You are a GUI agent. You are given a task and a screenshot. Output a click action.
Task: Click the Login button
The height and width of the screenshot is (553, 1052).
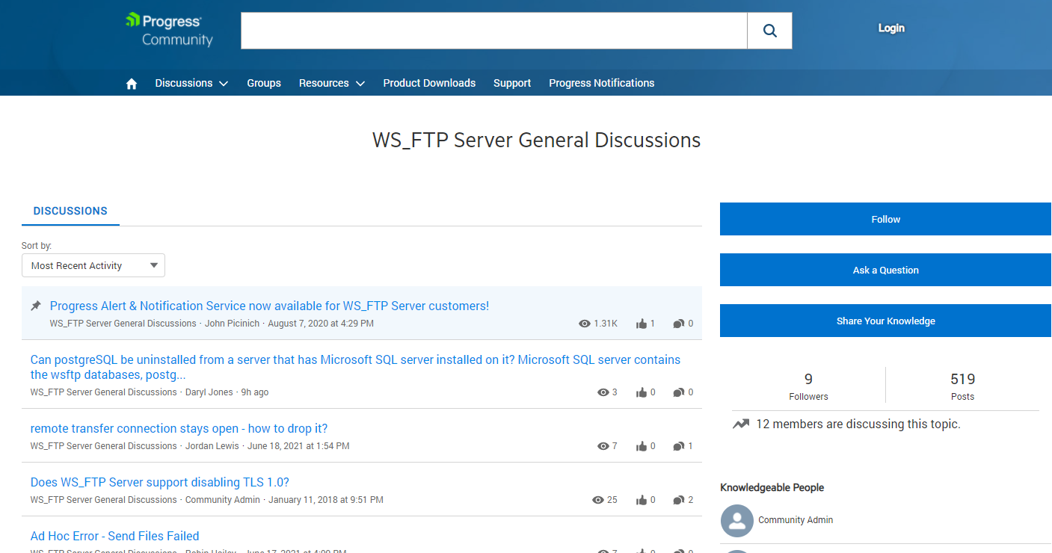tap(890, 28)
